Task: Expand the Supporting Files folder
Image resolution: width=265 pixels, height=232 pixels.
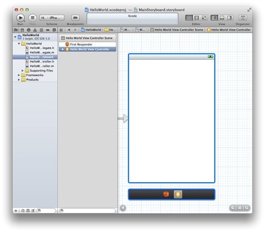Action: 23,71
